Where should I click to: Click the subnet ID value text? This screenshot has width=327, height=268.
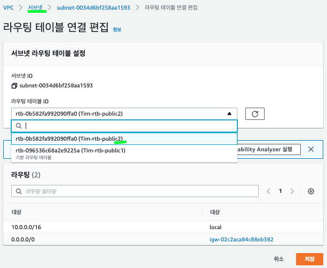pyautogui.click(x=56, y=86)
